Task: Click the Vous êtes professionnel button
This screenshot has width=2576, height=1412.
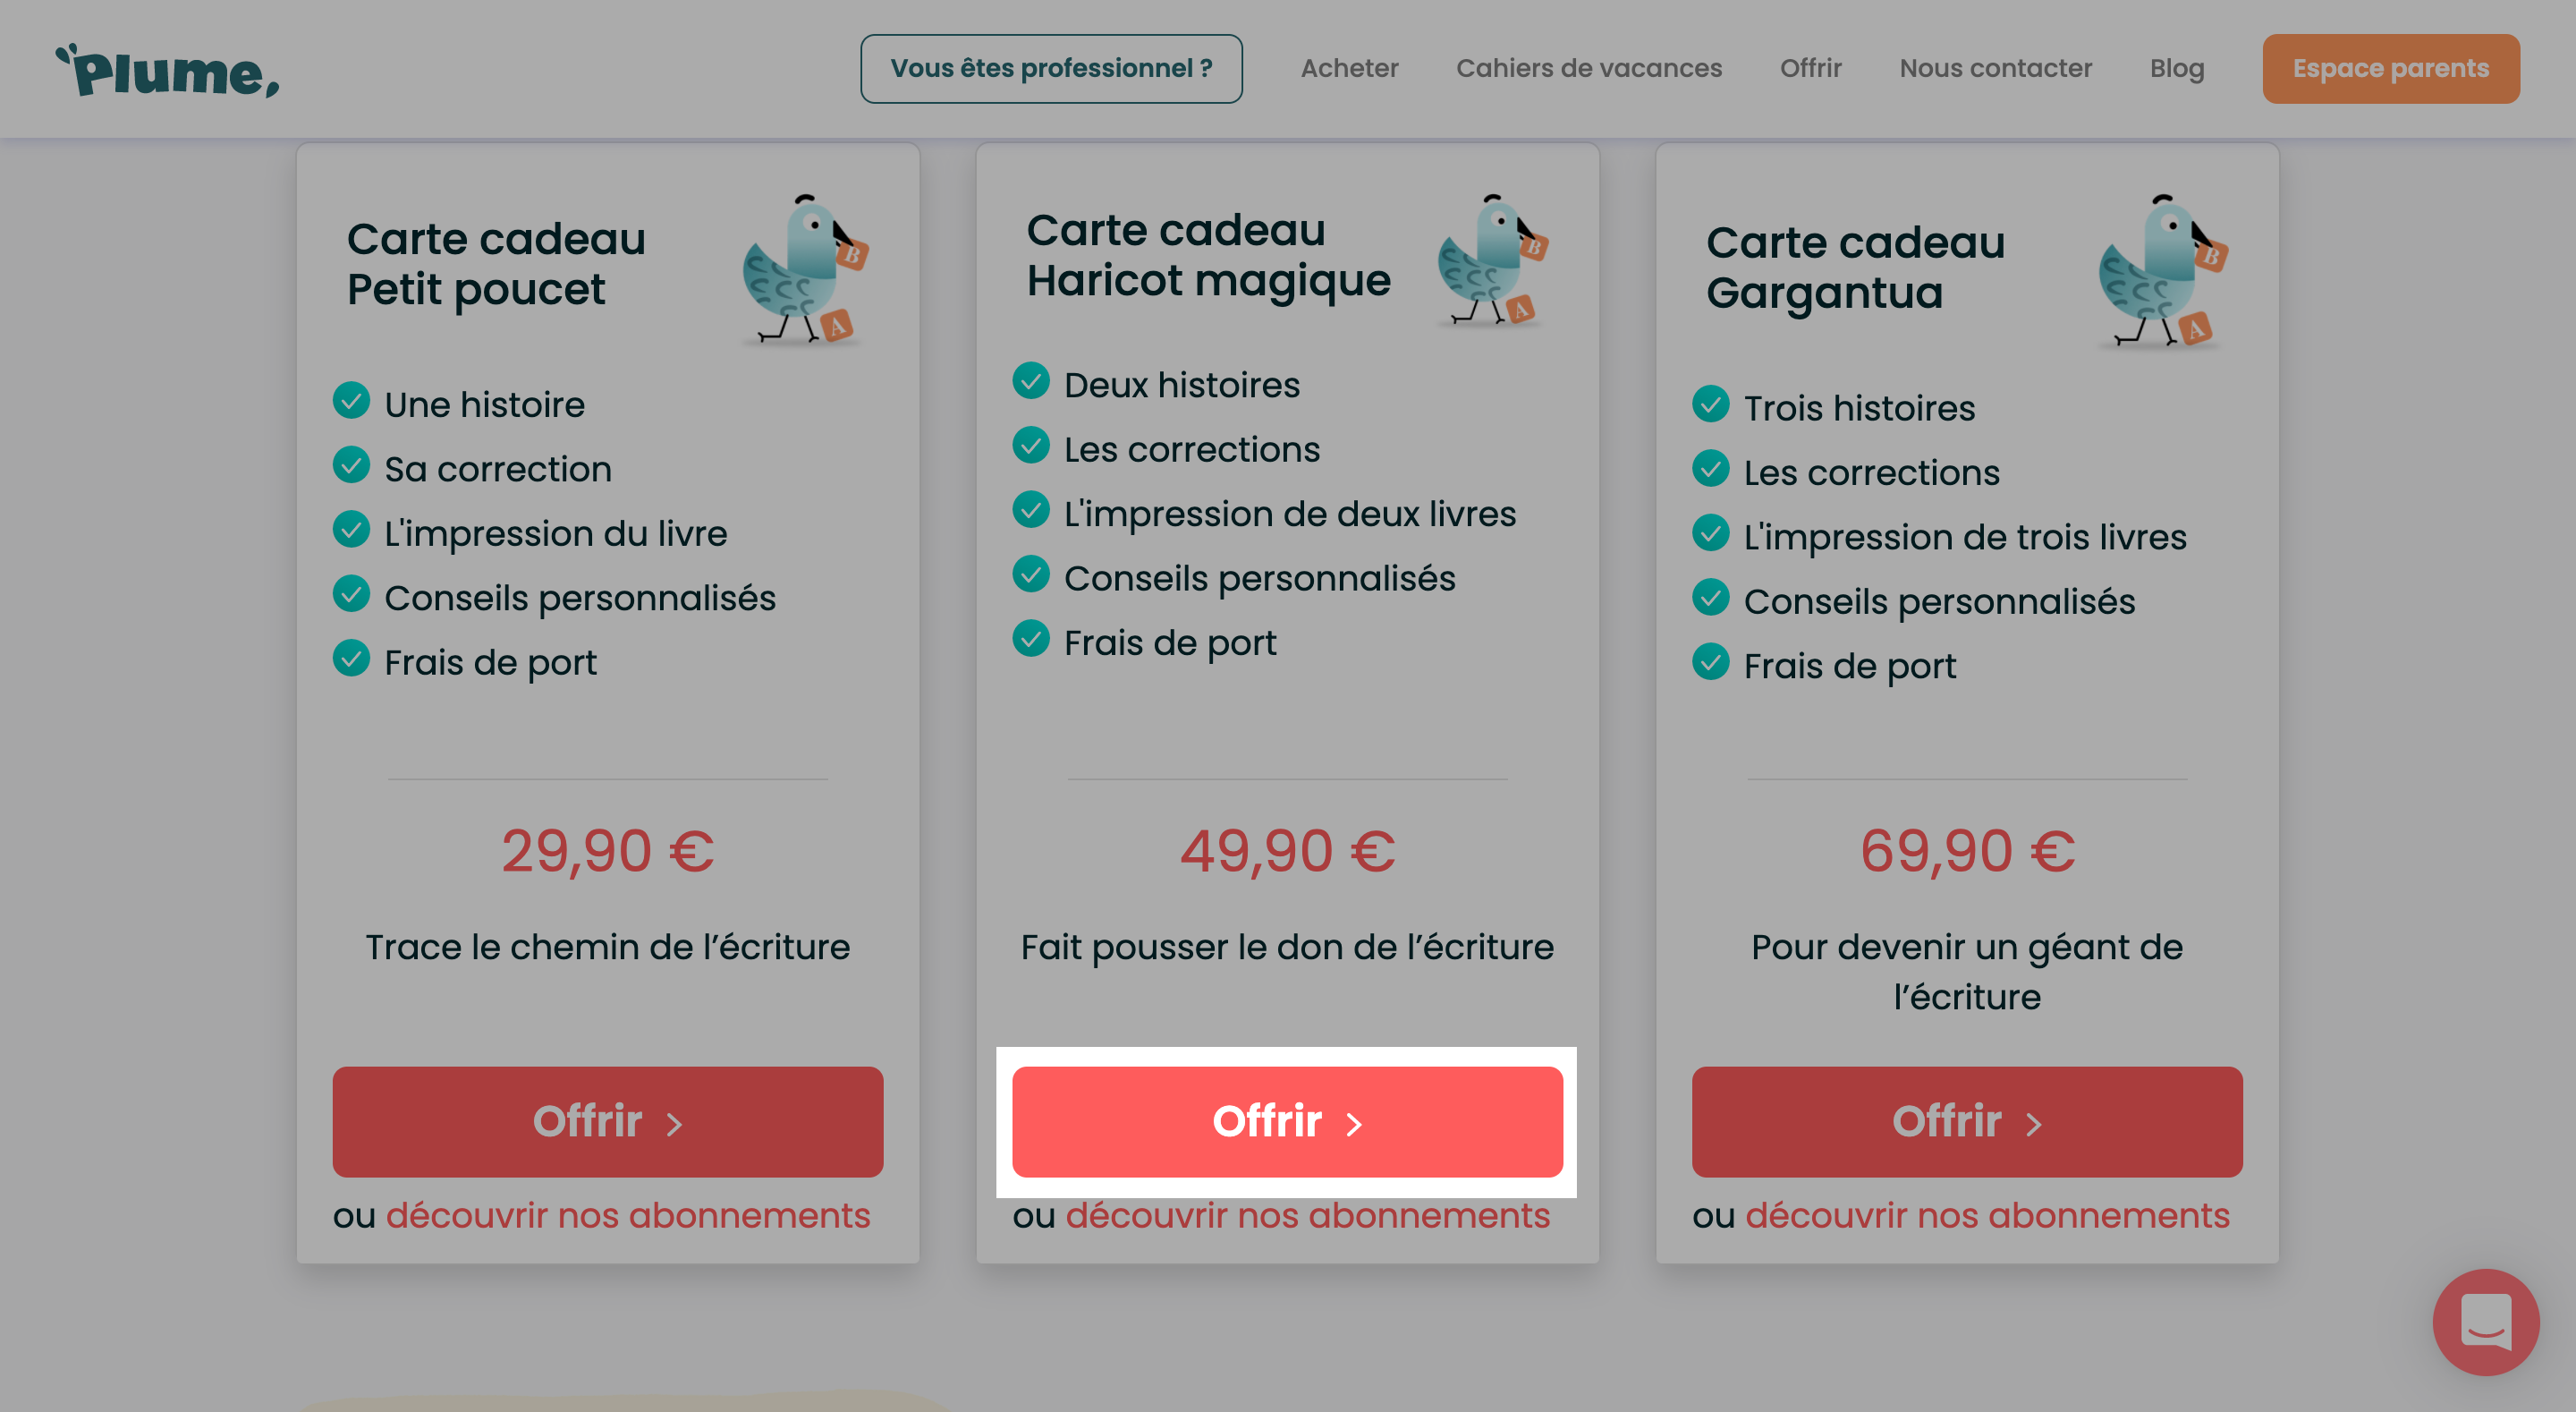Action: point(1051,69)
